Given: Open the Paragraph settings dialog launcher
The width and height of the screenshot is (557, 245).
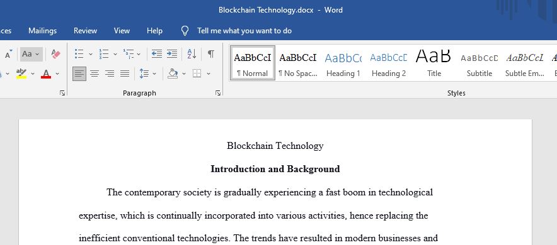Looking at the screenshot, I should pos(218,93).
